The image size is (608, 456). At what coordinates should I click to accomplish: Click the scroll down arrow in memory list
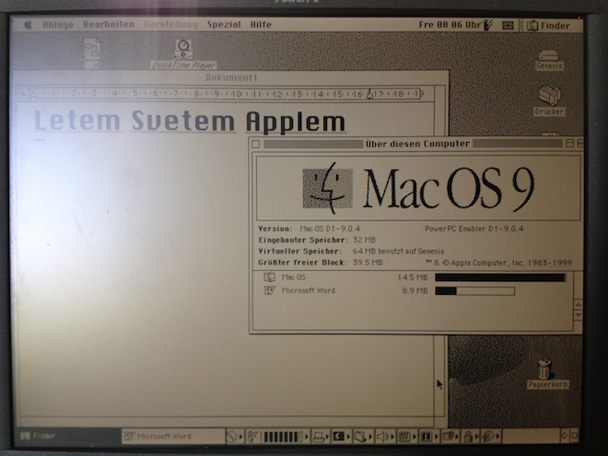[578, 315]
